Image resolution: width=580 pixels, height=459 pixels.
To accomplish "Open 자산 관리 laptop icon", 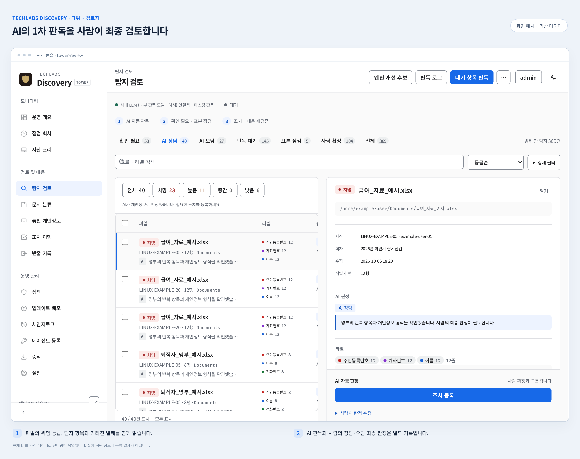I will pyautogui.click(x=24, y=150).
